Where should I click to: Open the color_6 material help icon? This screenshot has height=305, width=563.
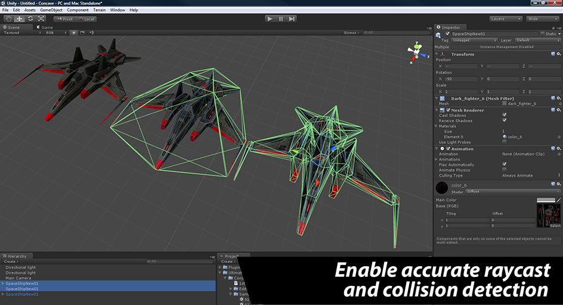pos(553,184)
